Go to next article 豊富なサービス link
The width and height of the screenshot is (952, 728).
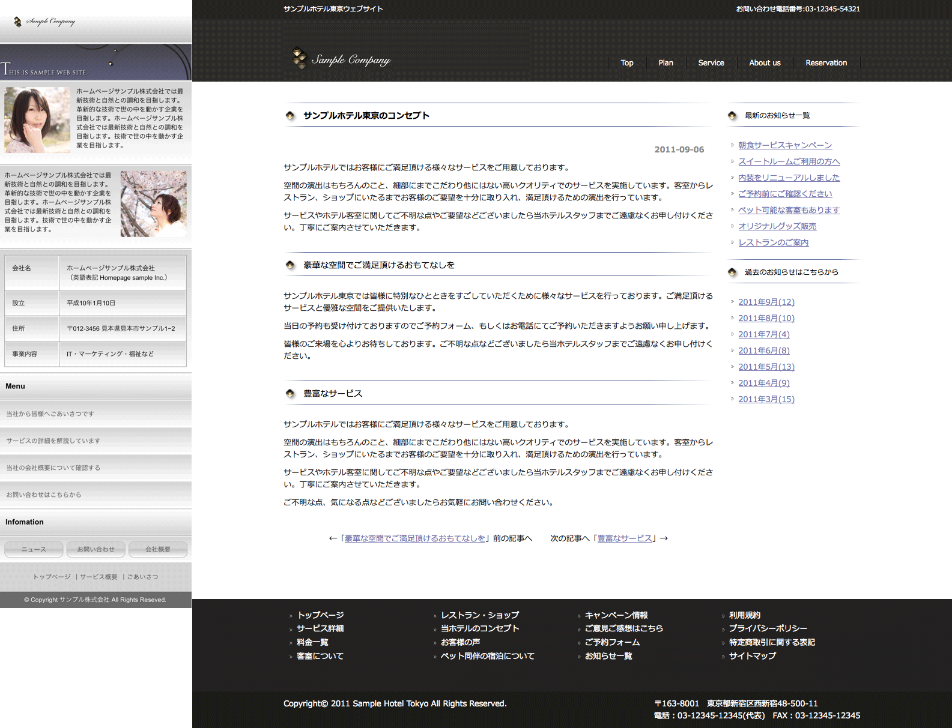[624, 538]
